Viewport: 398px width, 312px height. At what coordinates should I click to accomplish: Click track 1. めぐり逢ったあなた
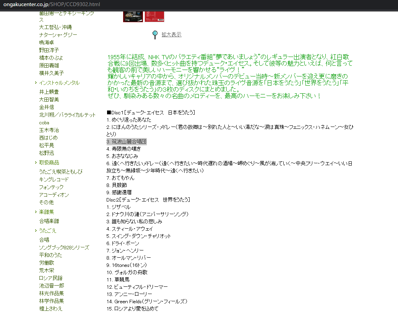click(129, 120)
